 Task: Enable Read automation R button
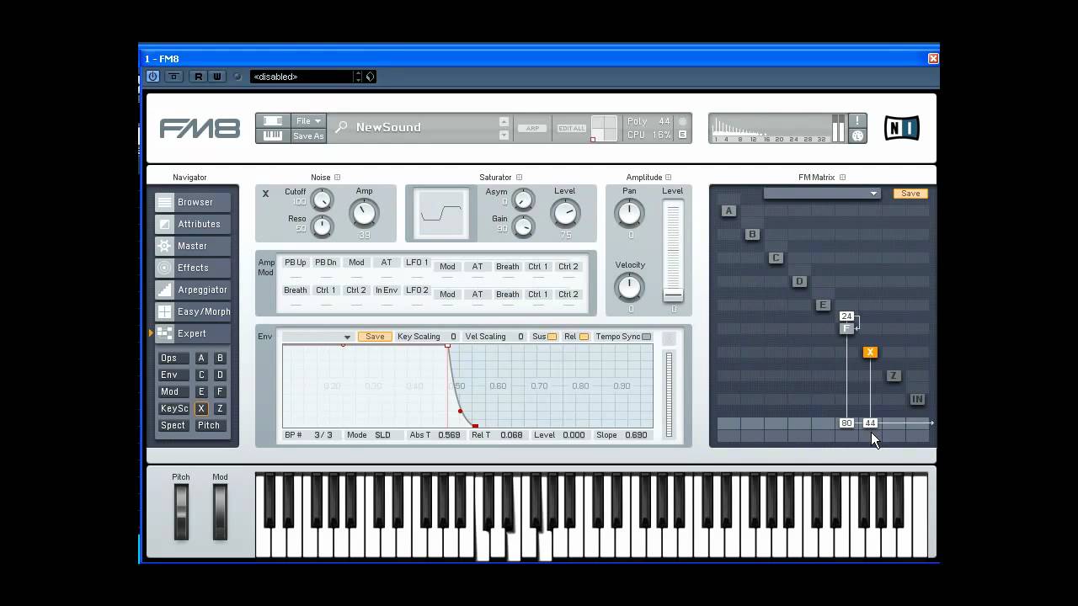coord(199,77)
